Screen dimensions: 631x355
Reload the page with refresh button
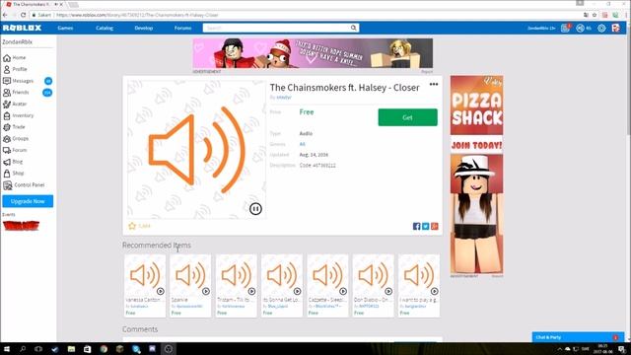[x=23, y=15]
